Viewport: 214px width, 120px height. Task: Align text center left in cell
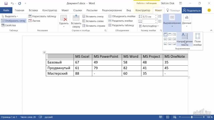(166, 39)
